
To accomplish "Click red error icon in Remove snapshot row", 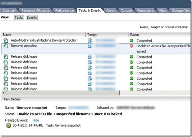I will tap(131, 46).
